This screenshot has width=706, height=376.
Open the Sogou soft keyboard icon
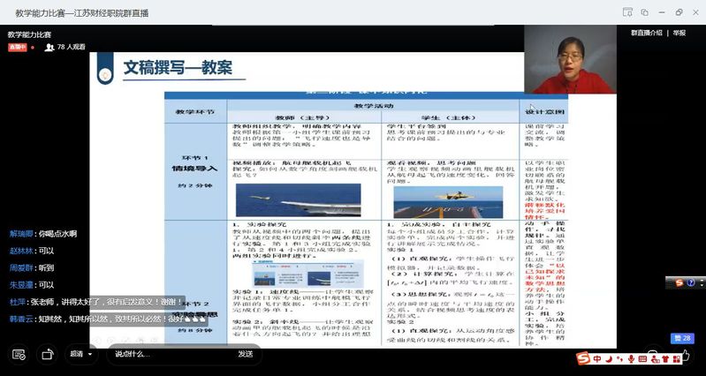click(x=642, y=359)
